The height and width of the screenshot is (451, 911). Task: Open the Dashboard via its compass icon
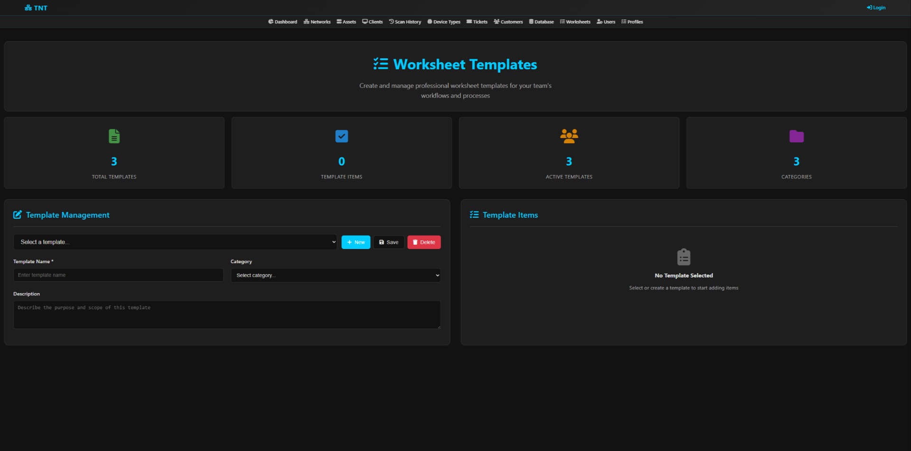click(271, 22)
